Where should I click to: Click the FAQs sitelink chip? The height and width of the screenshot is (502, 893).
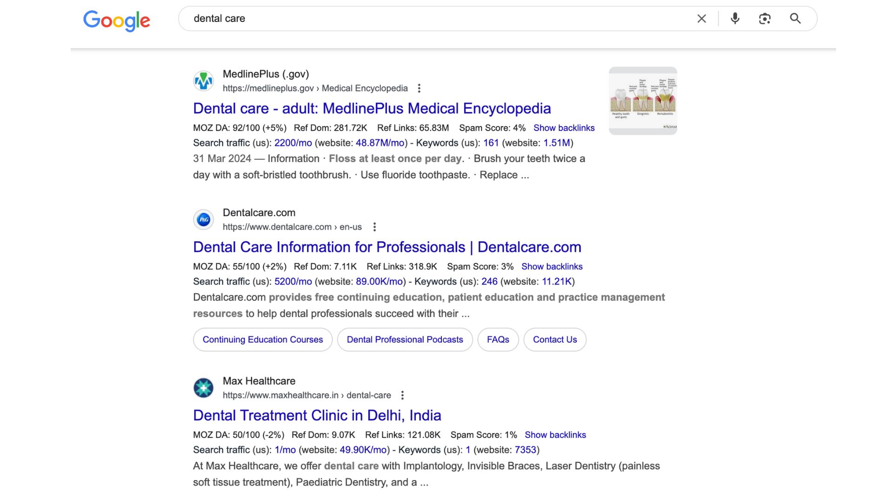[498, 339]
